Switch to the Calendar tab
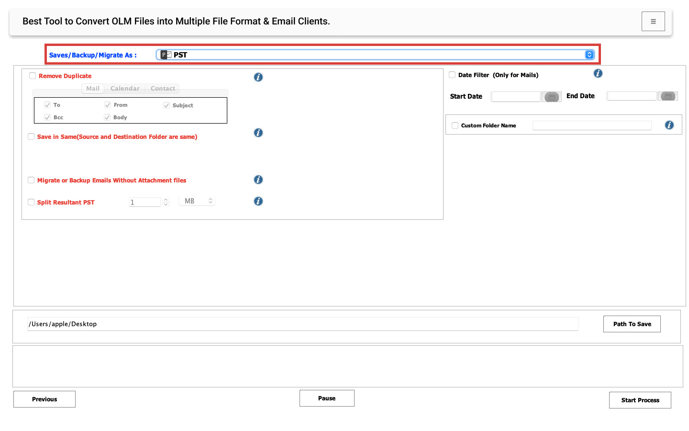The height and width of the screenshot is (431, 689). click(125, 89)
